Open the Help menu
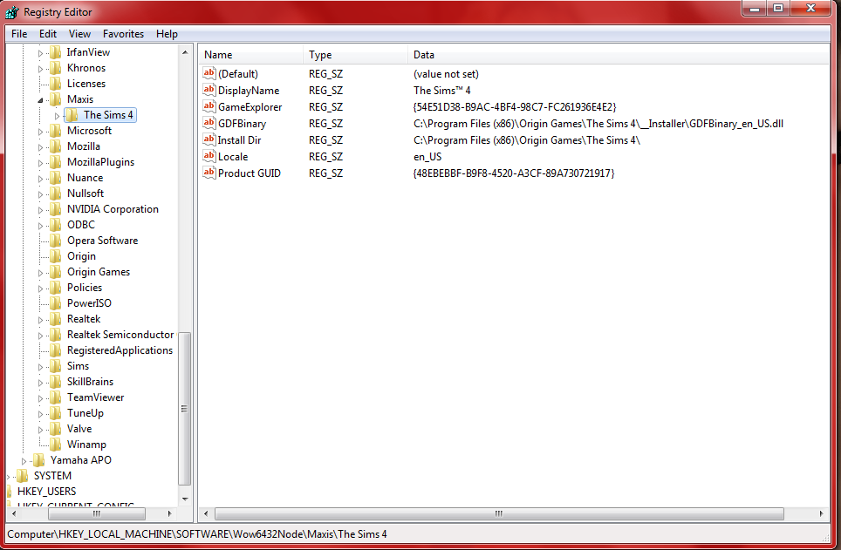841x550 pixels. pos(167,34)
